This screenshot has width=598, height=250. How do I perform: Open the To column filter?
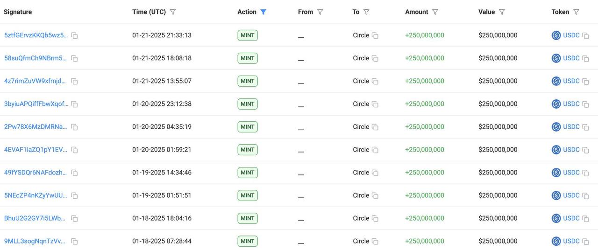tap(366, 12)
